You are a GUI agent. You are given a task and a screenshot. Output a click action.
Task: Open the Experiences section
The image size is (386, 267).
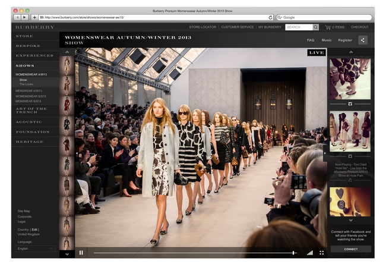tap(34, 55)
